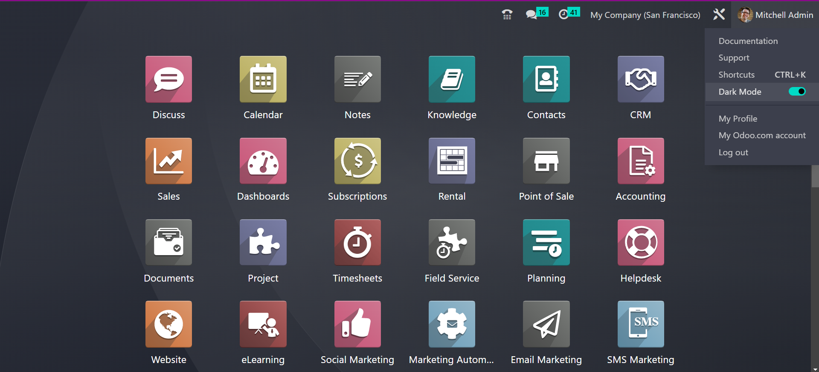Viewport: 819px width, 372px height.
Task: Switch company via My Company (San Francisco)
Action: coord(645,15)
